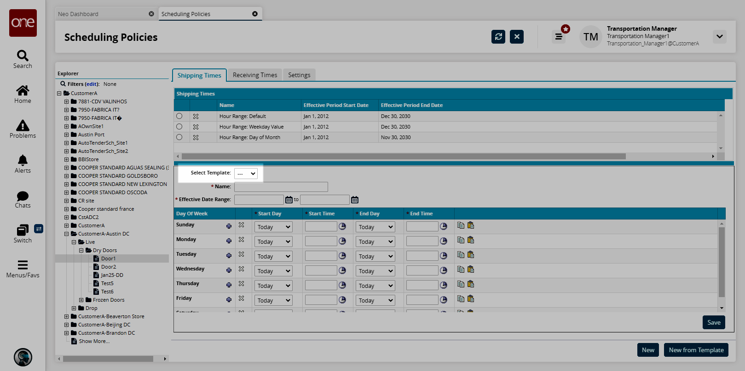The image size is (745, 371).
Task: Click the add icon for Monday row
Action: 229,241
